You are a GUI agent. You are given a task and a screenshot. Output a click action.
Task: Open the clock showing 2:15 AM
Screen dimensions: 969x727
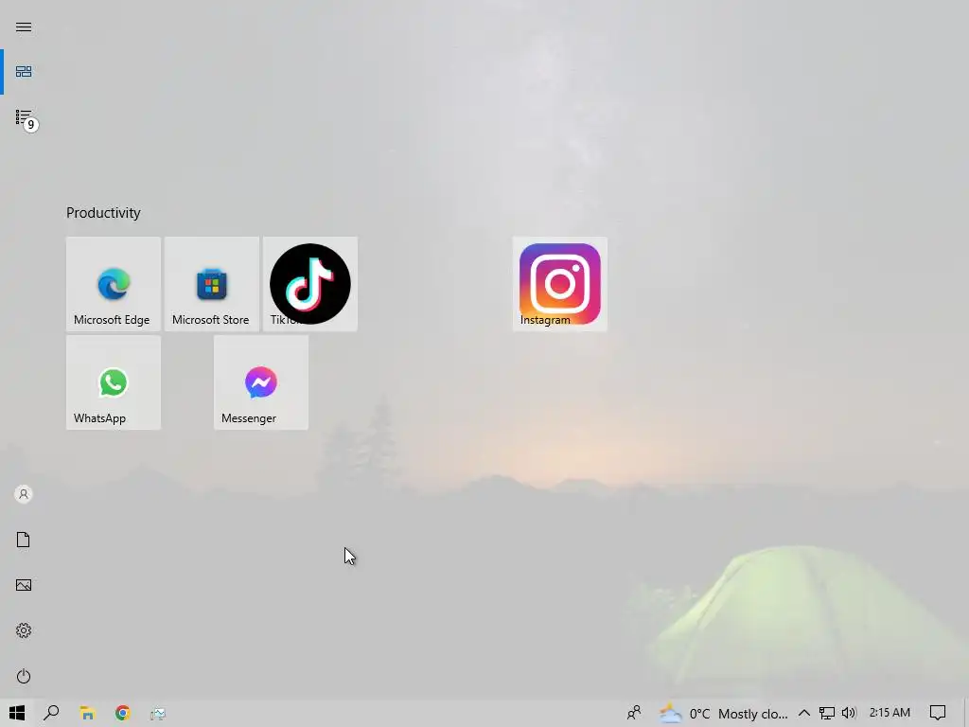[x=890, y=714]
